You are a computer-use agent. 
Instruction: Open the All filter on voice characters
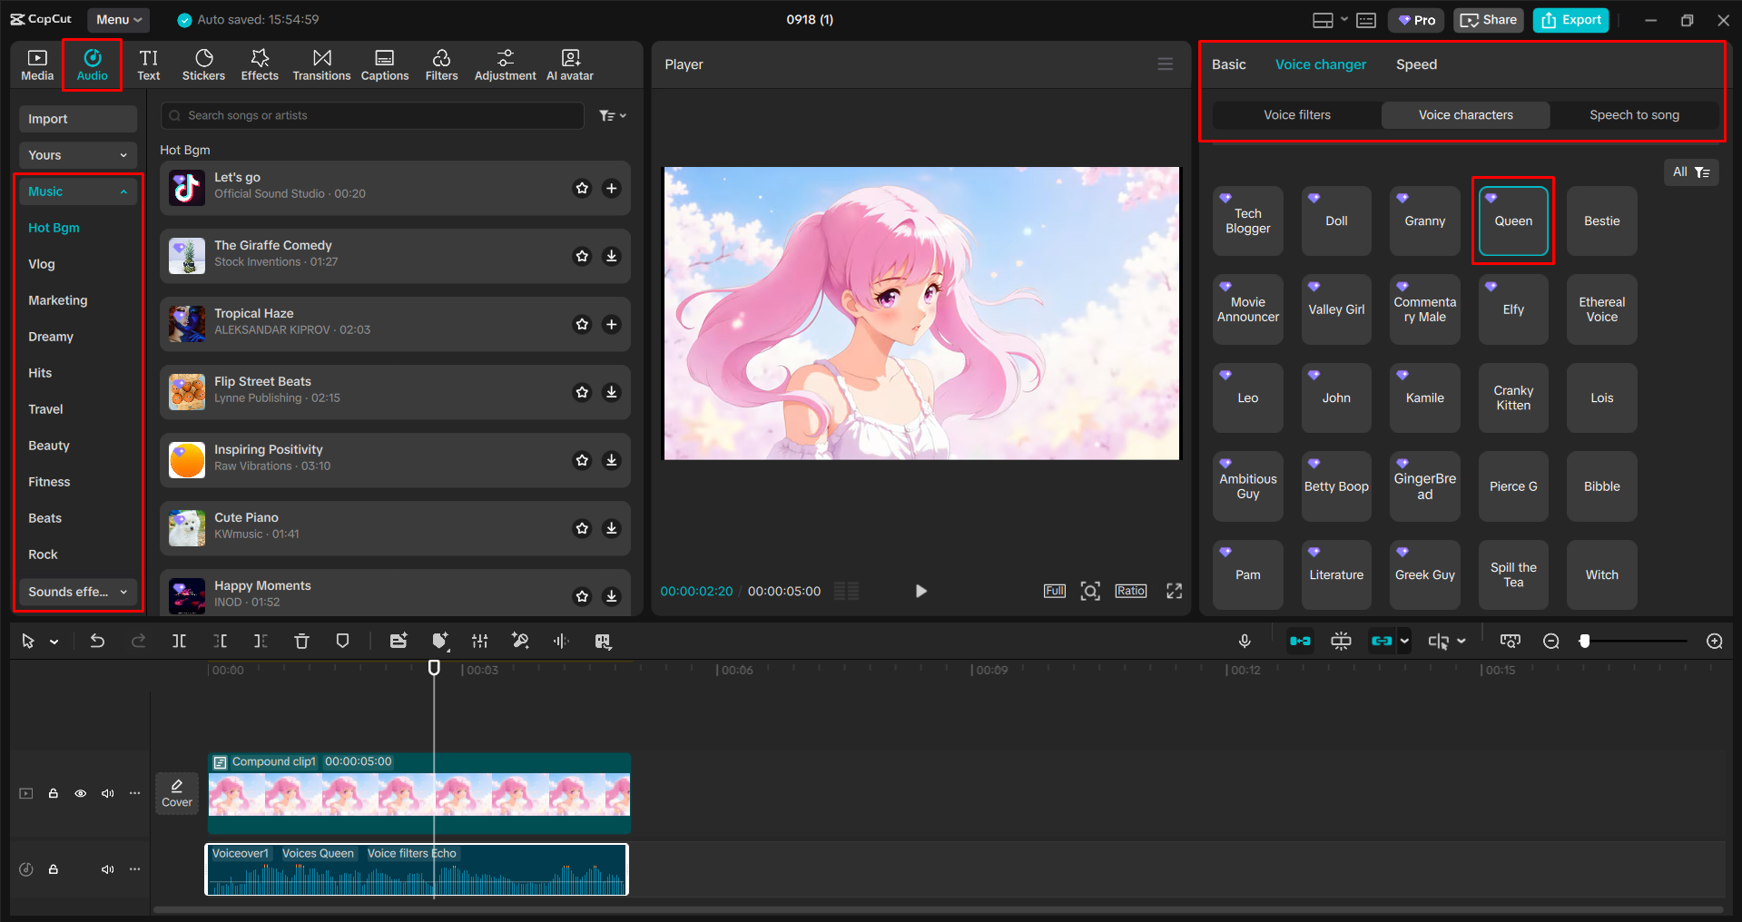coord(1689,172)
